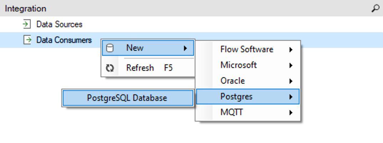Expand the arrow beside MQTT

pos(291,113)
